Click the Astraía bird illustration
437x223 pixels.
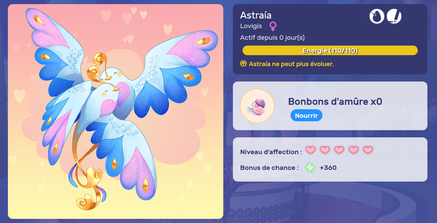click(x=116, y=112)
